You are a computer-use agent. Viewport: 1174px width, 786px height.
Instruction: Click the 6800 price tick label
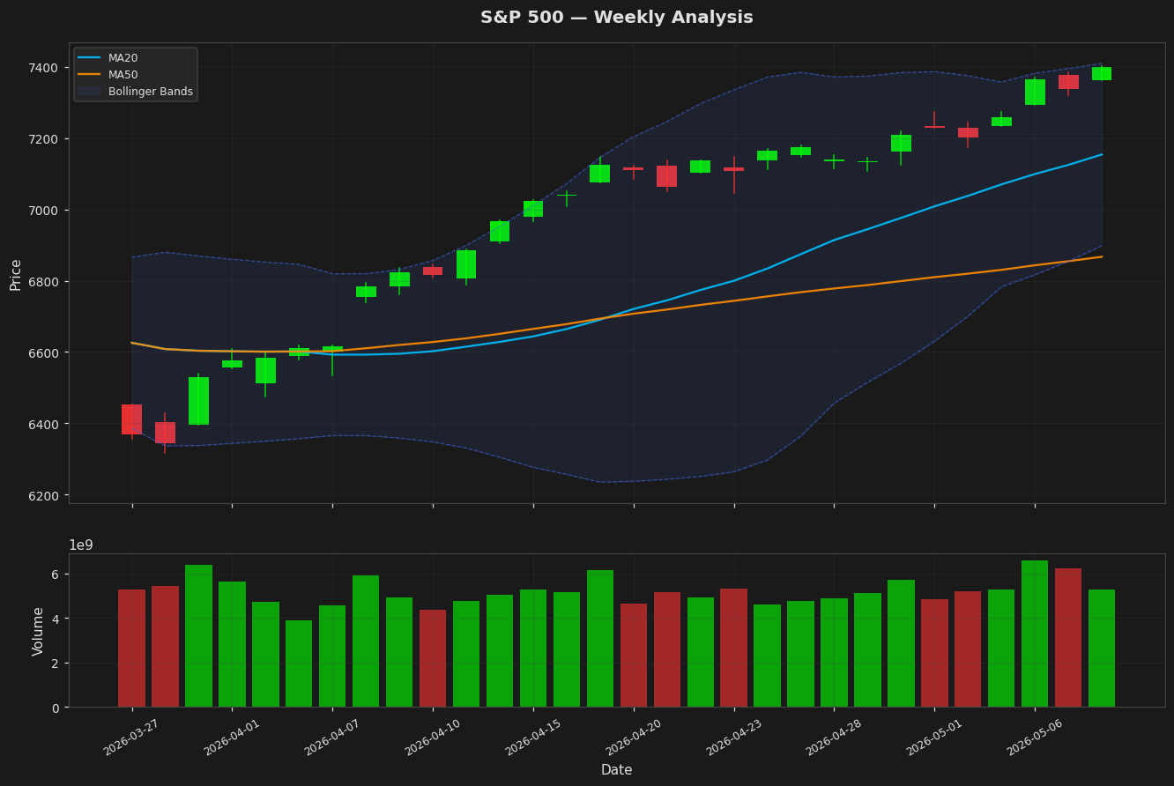(x=43, y=282)
